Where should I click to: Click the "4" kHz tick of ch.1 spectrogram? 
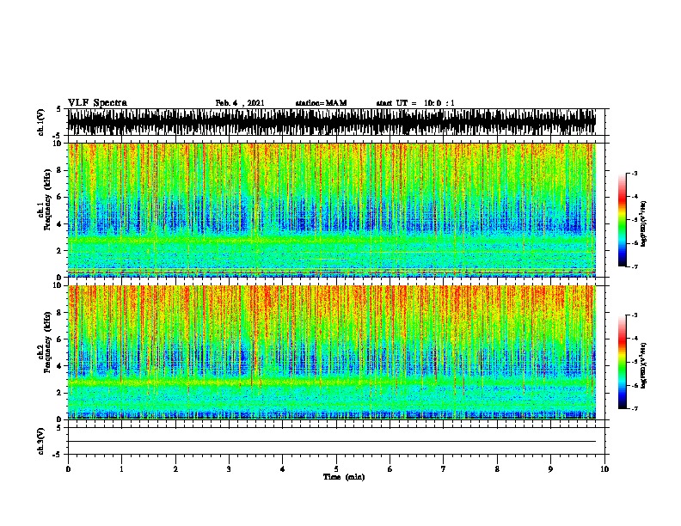click(60, 224)
